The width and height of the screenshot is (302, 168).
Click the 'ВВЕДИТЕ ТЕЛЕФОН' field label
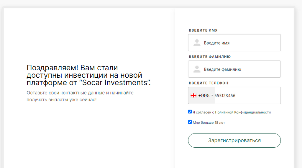[209, 83]
